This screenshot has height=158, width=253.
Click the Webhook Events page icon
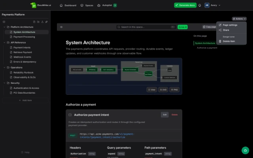tap(11, 57)
